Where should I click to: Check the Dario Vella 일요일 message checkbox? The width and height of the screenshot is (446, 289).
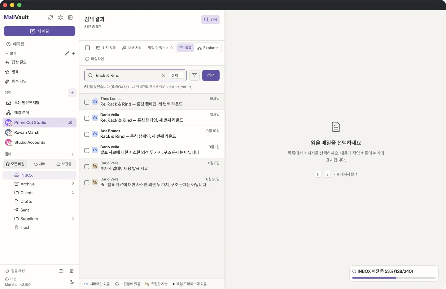(x=87, y=118)
